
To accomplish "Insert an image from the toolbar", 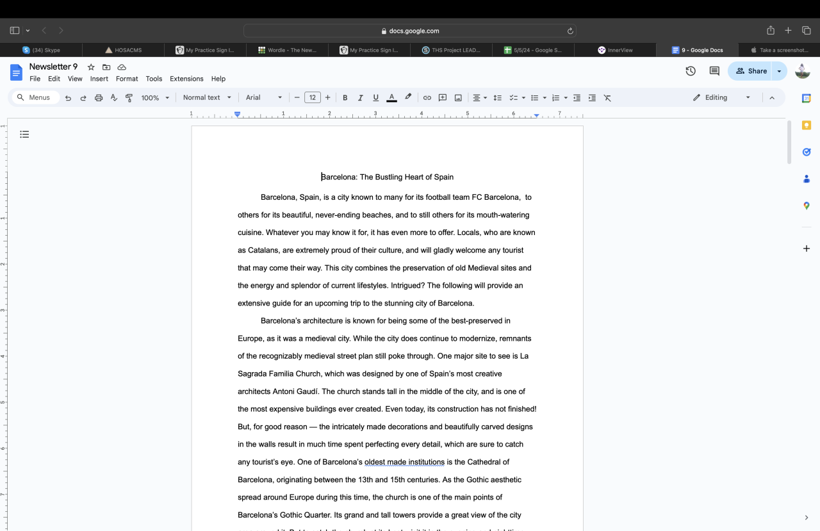I will 458,98.
